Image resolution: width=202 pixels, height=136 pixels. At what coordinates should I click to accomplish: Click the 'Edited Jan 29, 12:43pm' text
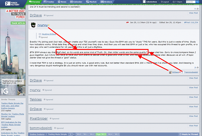[x=170, y=23]
